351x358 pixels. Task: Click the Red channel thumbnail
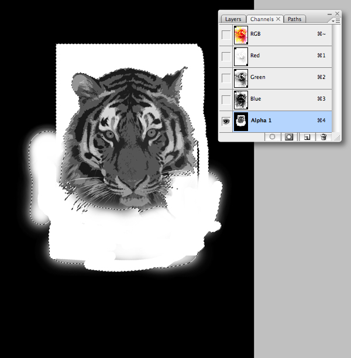point(241,57)
